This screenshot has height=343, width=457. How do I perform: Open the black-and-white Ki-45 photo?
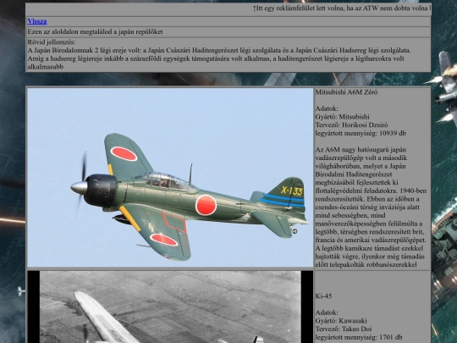click(170, 307)
